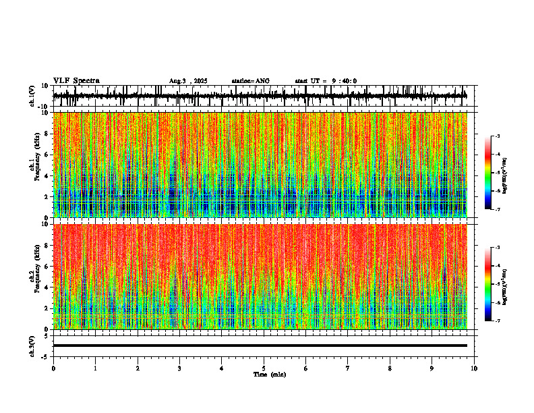The height and width of the screenshot is (413, 534).
Task: Click the log(PSD) label beside ch.2 color bar
Action: 505,287
